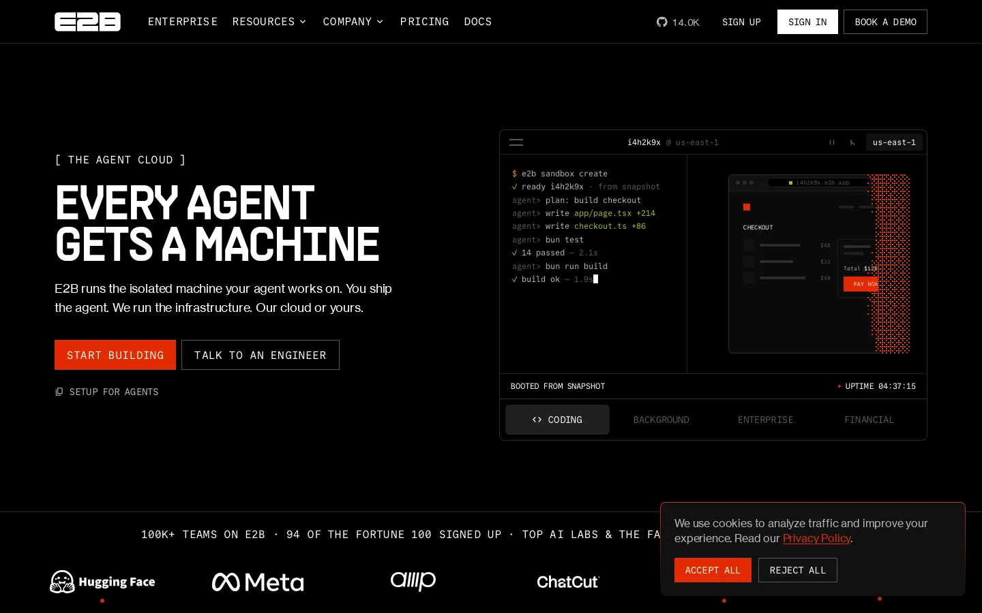Select the us-east-1 region selector
Image resolution: width=982 pixels, height=613 pixels.
[x=894, y=142]
